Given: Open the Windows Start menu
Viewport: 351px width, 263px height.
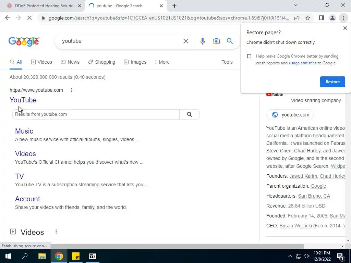Looking at the screenshot, I should 8,256.
